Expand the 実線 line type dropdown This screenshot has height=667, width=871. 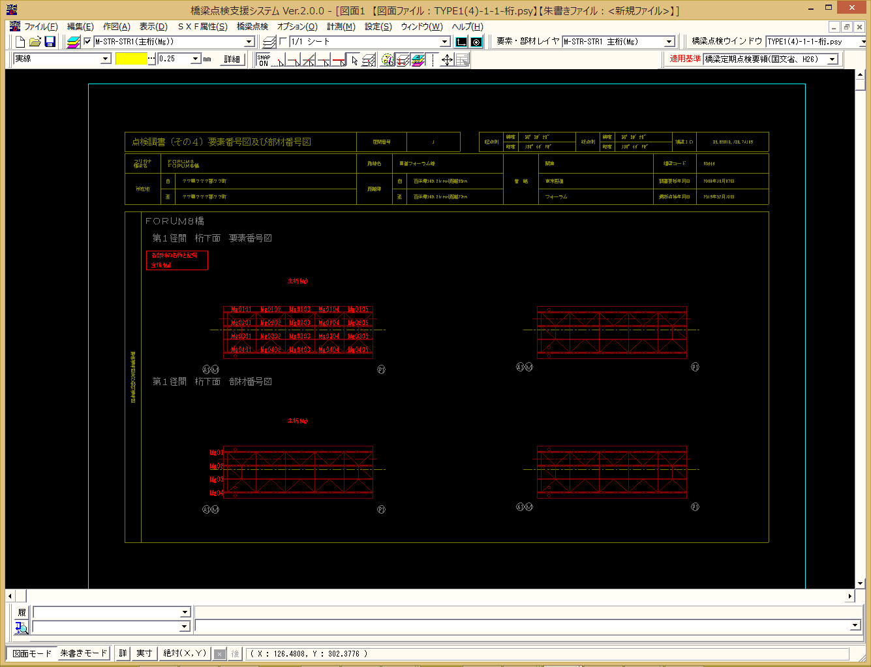[106, 59]
